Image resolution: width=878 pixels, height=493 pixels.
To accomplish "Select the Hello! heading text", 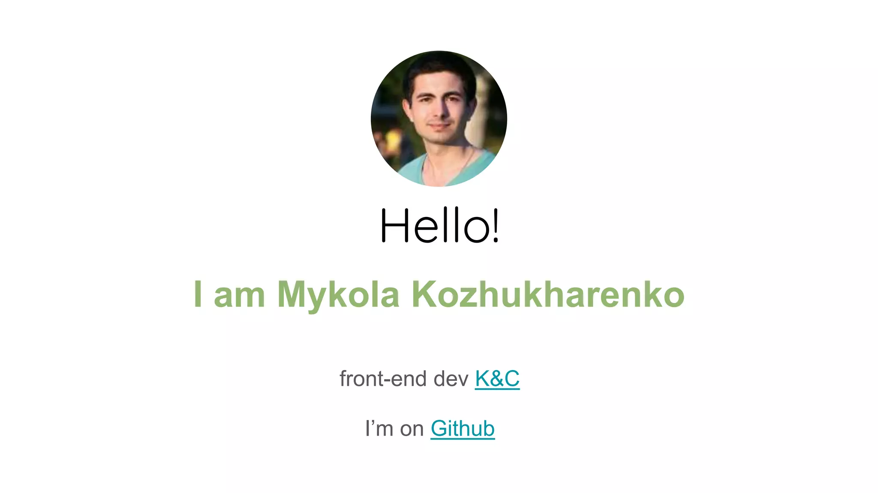I will click(440, 225).
